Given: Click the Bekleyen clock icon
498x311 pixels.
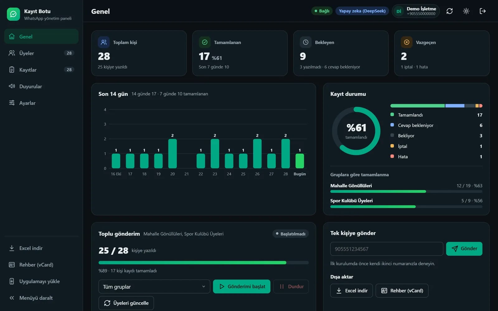Looking at the screenshot, I should (306, 42).
